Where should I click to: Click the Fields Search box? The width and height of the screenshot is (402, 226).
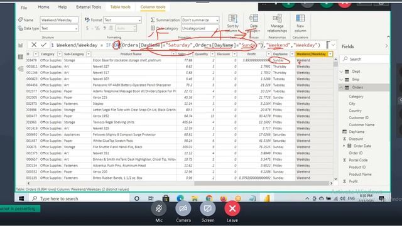(x=365, y=59)
